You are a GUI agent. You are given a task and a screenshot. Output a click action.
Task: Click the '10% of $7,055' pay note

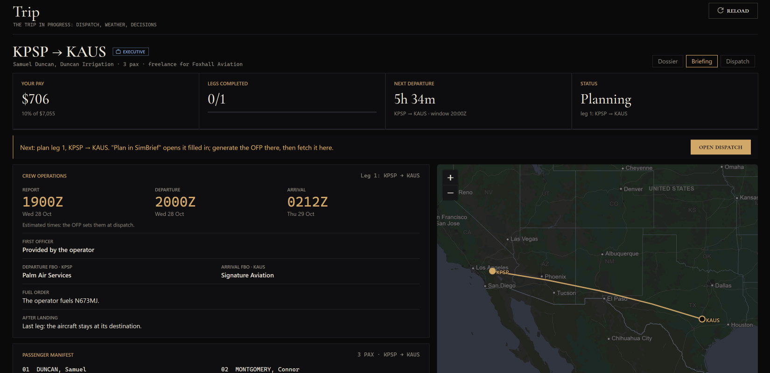point(38,114)
